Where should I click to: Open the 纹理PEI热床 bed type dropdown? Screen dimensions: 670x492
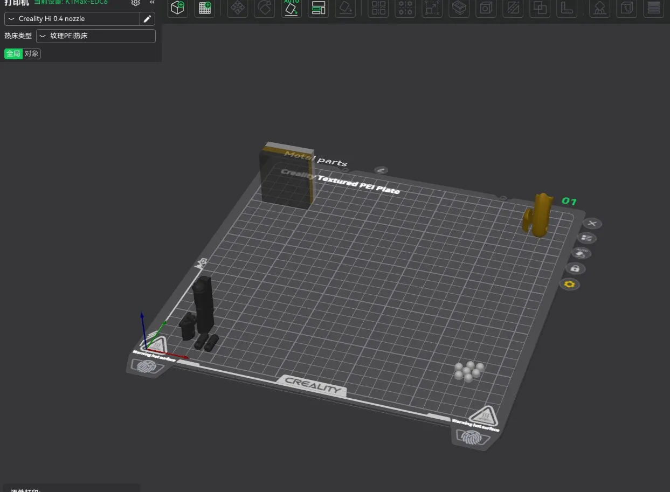(x=96, y=36)
